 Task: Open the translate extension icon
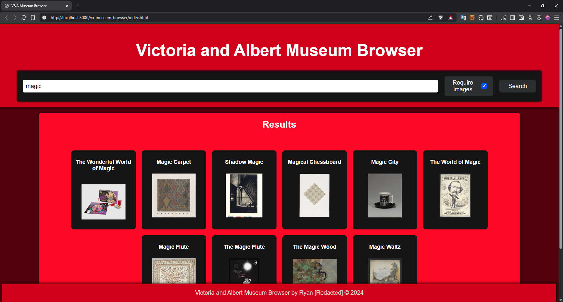463,18
